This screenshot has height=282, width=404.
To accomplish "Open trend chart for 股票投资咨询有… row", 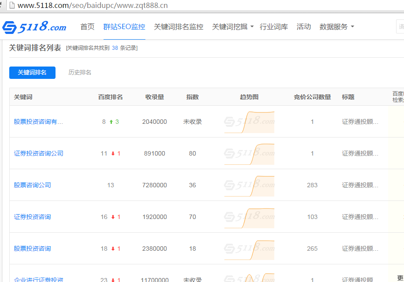I will point(249,122).
